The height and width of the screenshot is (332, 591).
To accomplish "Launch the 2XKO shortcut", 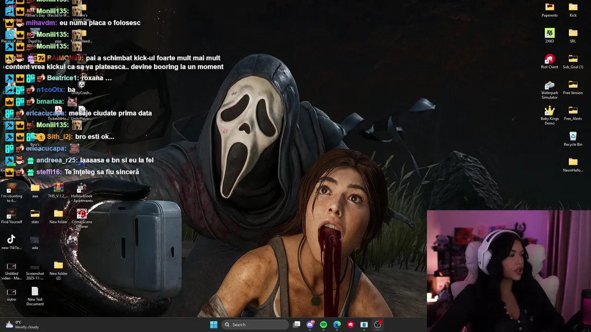I will (549, 36).
